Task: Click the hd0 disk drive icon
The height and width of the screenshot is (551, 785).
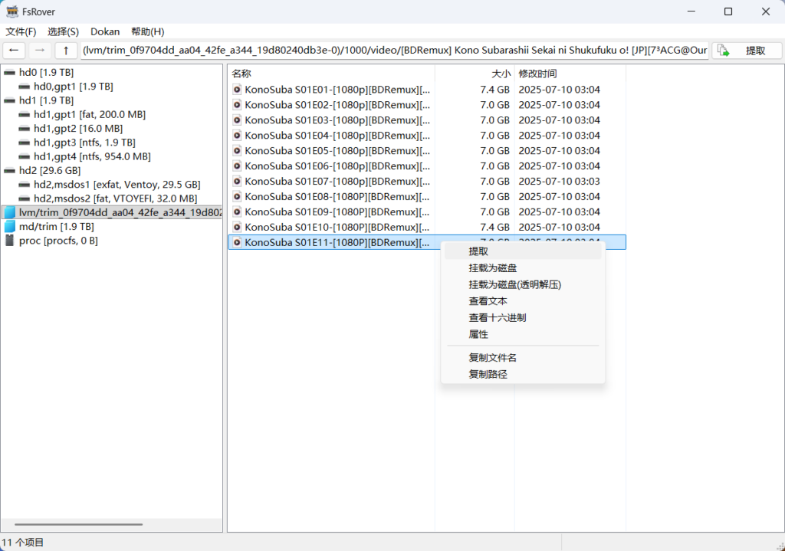Action: 9,73
